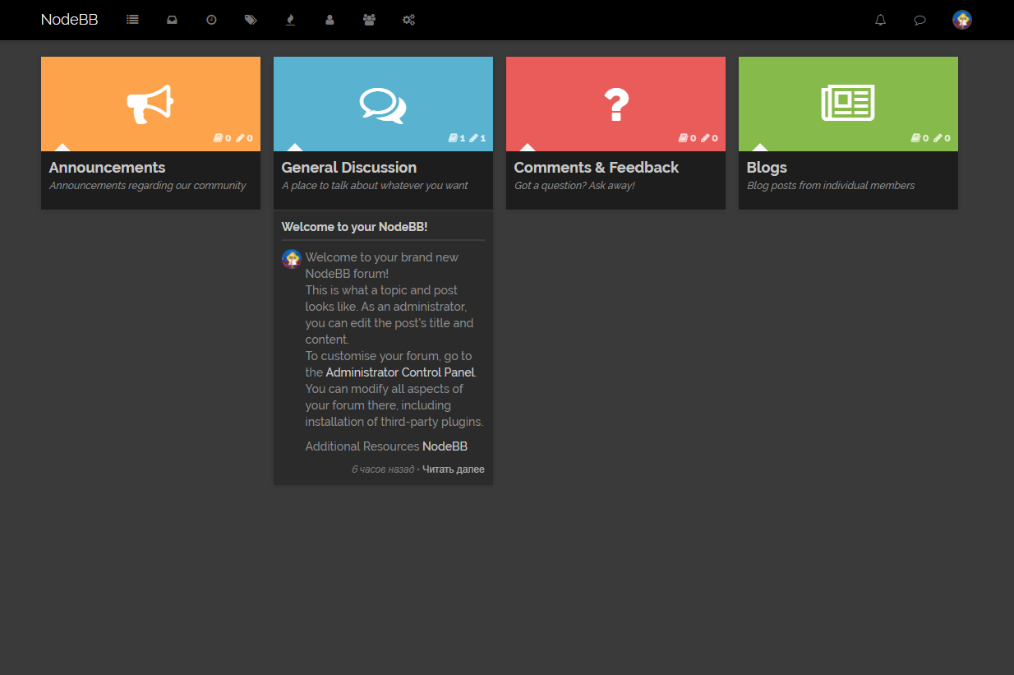1014x675 pixels.
Task: Open the General Discussion category title
Action: [349, 168]
